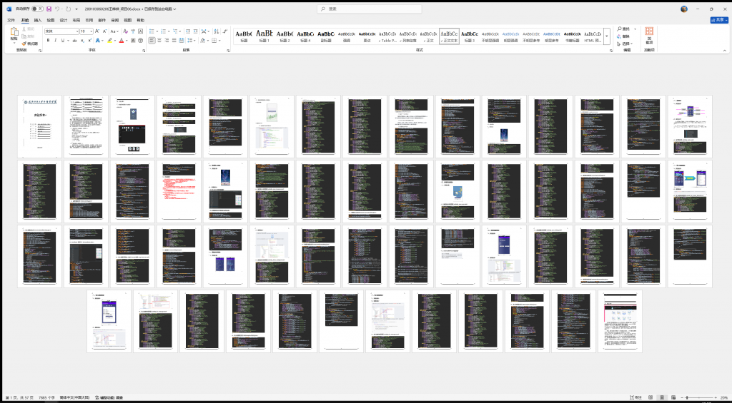Click the Paste clipboard icon
732x403 pixels.
(x=14, y=34)
